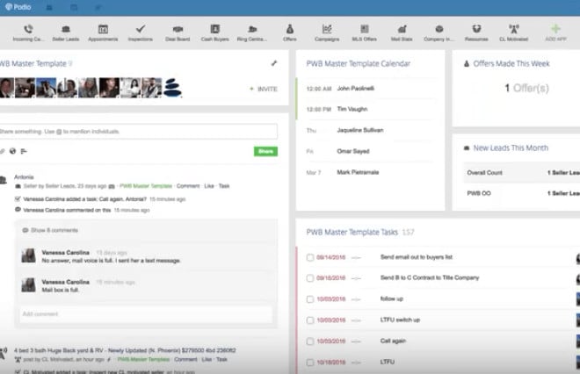The height and width of the screenshot is (374, 580).
Task: Check the Send B to C Contract task
Action: point(310,278)
